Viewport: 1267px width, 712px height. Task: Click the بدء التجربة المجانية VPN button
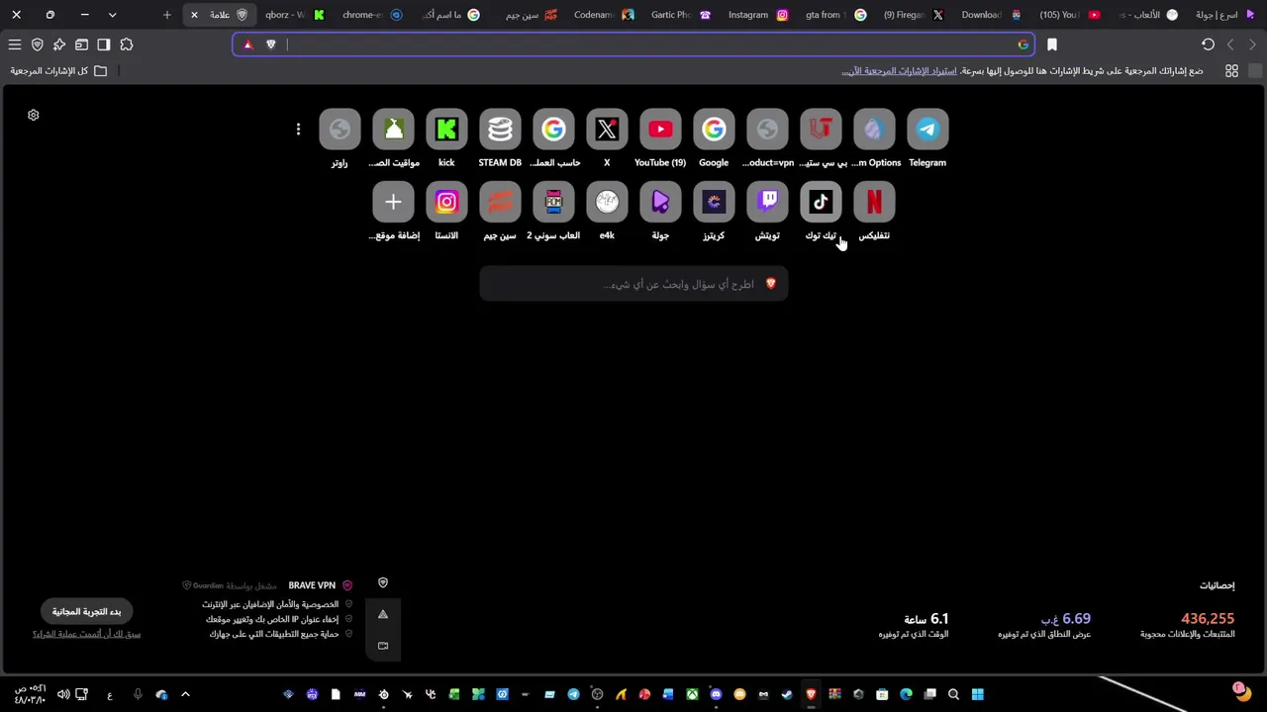tap(86, 611)
